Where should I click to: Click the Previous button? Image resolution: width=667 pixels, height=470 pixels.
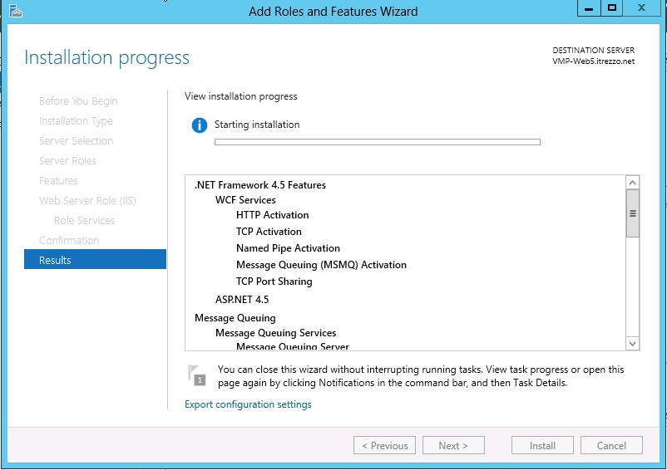pyautogui.click(x=384, y=445)
